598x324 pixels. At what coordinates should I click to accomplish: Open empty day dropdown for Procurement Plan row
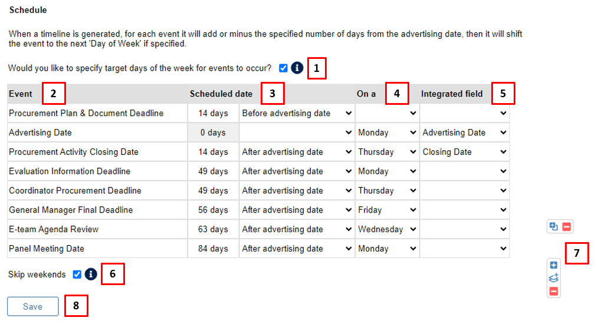pyautogui.click(x=387, y=113)
